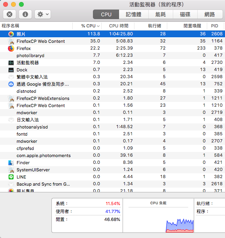Viewport: 225px width, 238px height.
Task: Click the 照片 app icon in first row
Action: click(x=11, y=34)
